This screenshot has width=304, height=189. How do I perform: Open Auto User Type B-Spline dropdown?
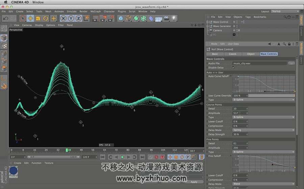263,100
